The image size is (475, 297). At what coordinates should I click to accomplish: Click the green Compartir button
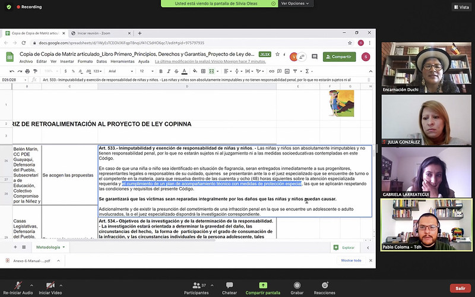click(339, 56)
